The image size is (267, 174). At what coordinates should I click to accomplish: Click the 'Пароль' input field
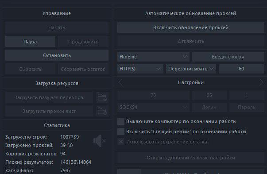(247, 107)
